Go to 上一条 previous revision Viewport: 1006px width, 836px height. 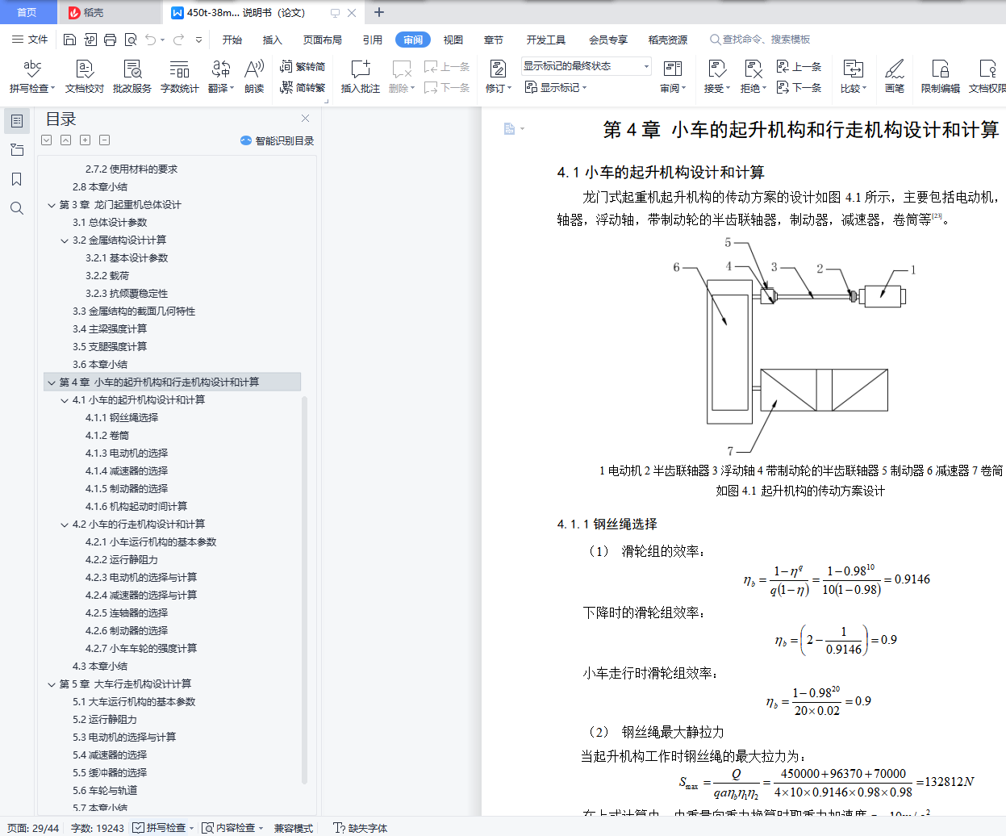click(x=799, y=67)
